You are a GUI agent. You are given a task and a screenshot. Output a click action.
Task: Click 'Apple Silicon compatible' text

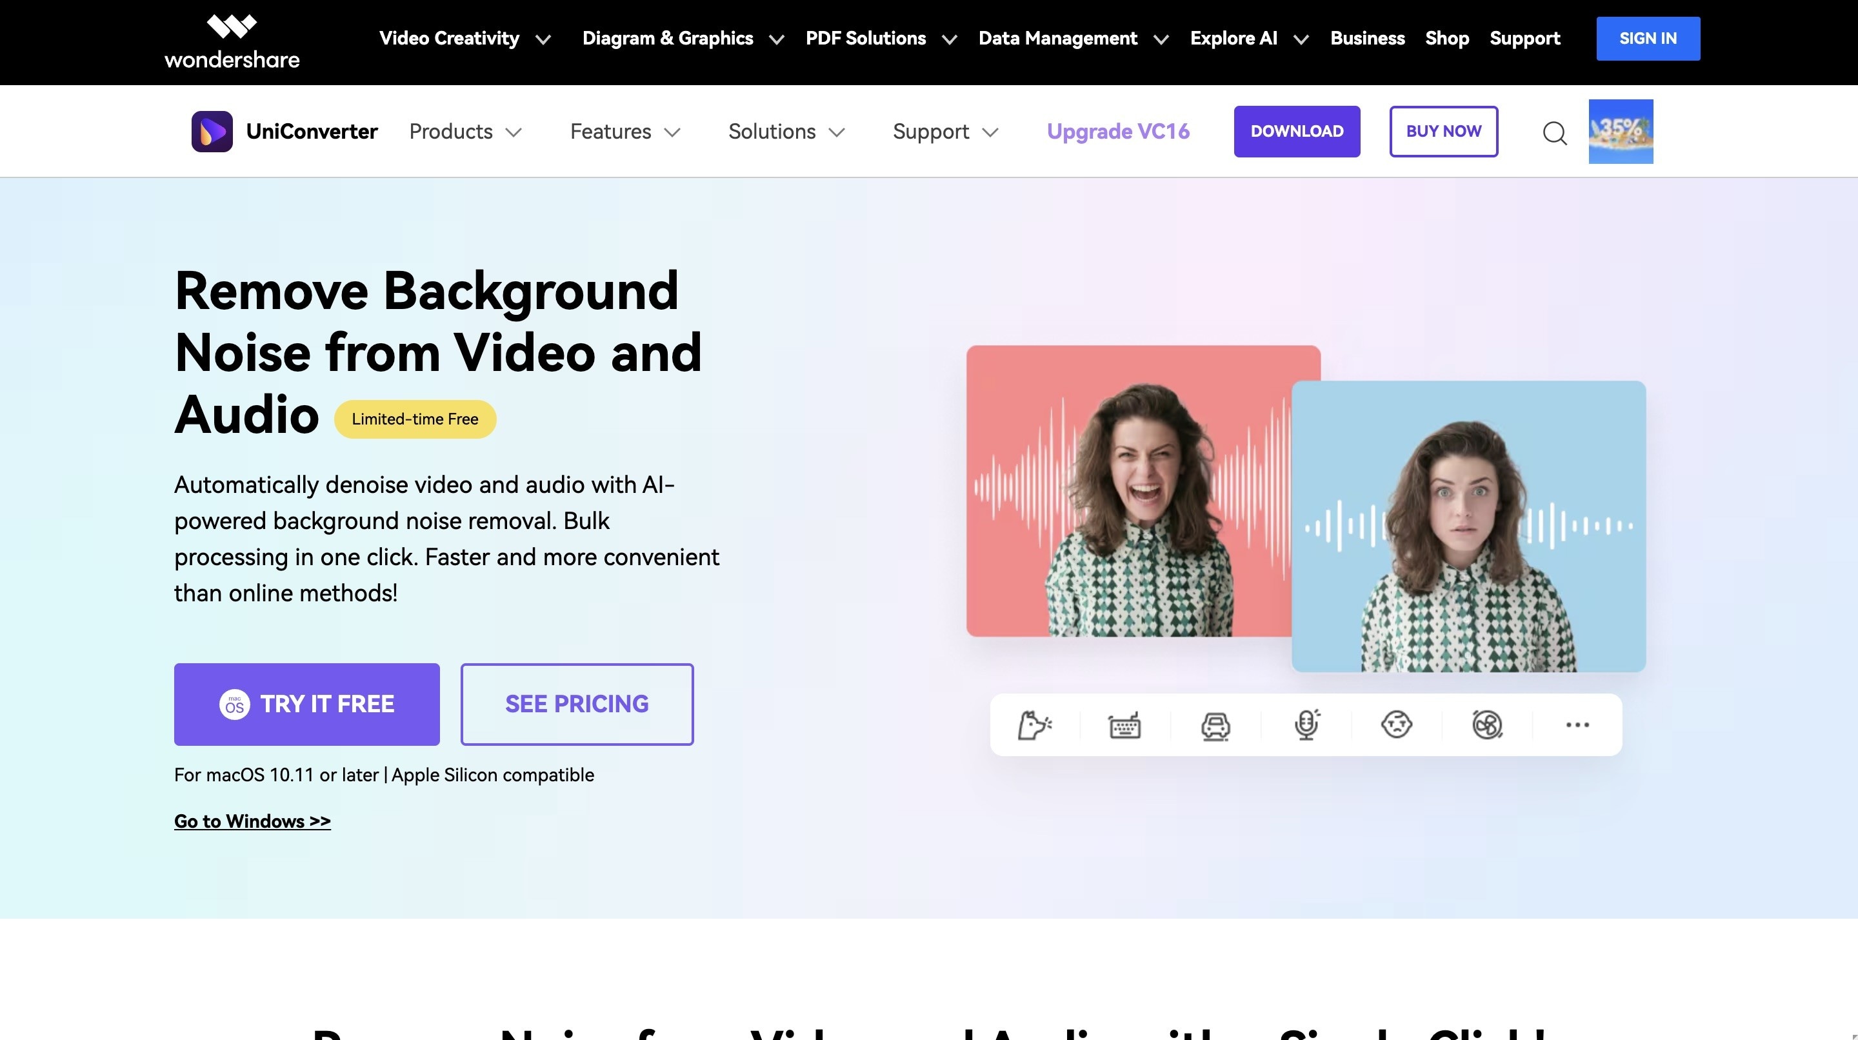click(493, 775)
